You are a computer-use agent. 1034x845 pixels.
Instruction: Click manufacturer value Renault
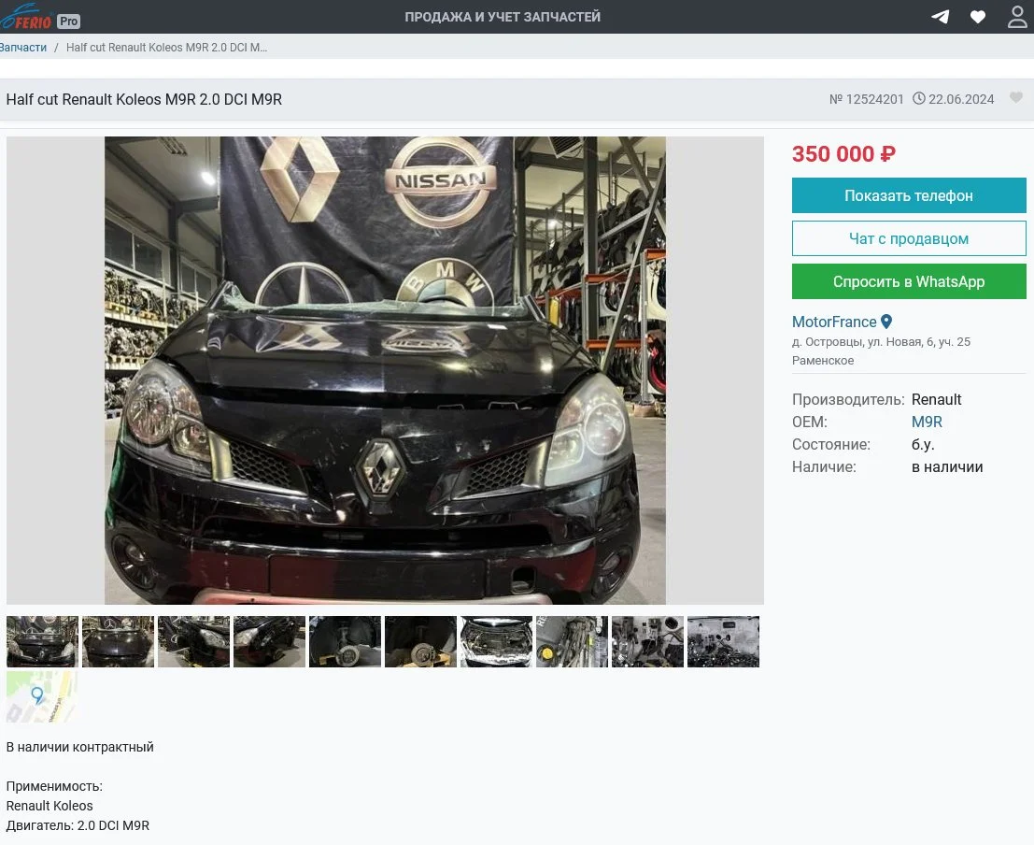pos(936,399)
